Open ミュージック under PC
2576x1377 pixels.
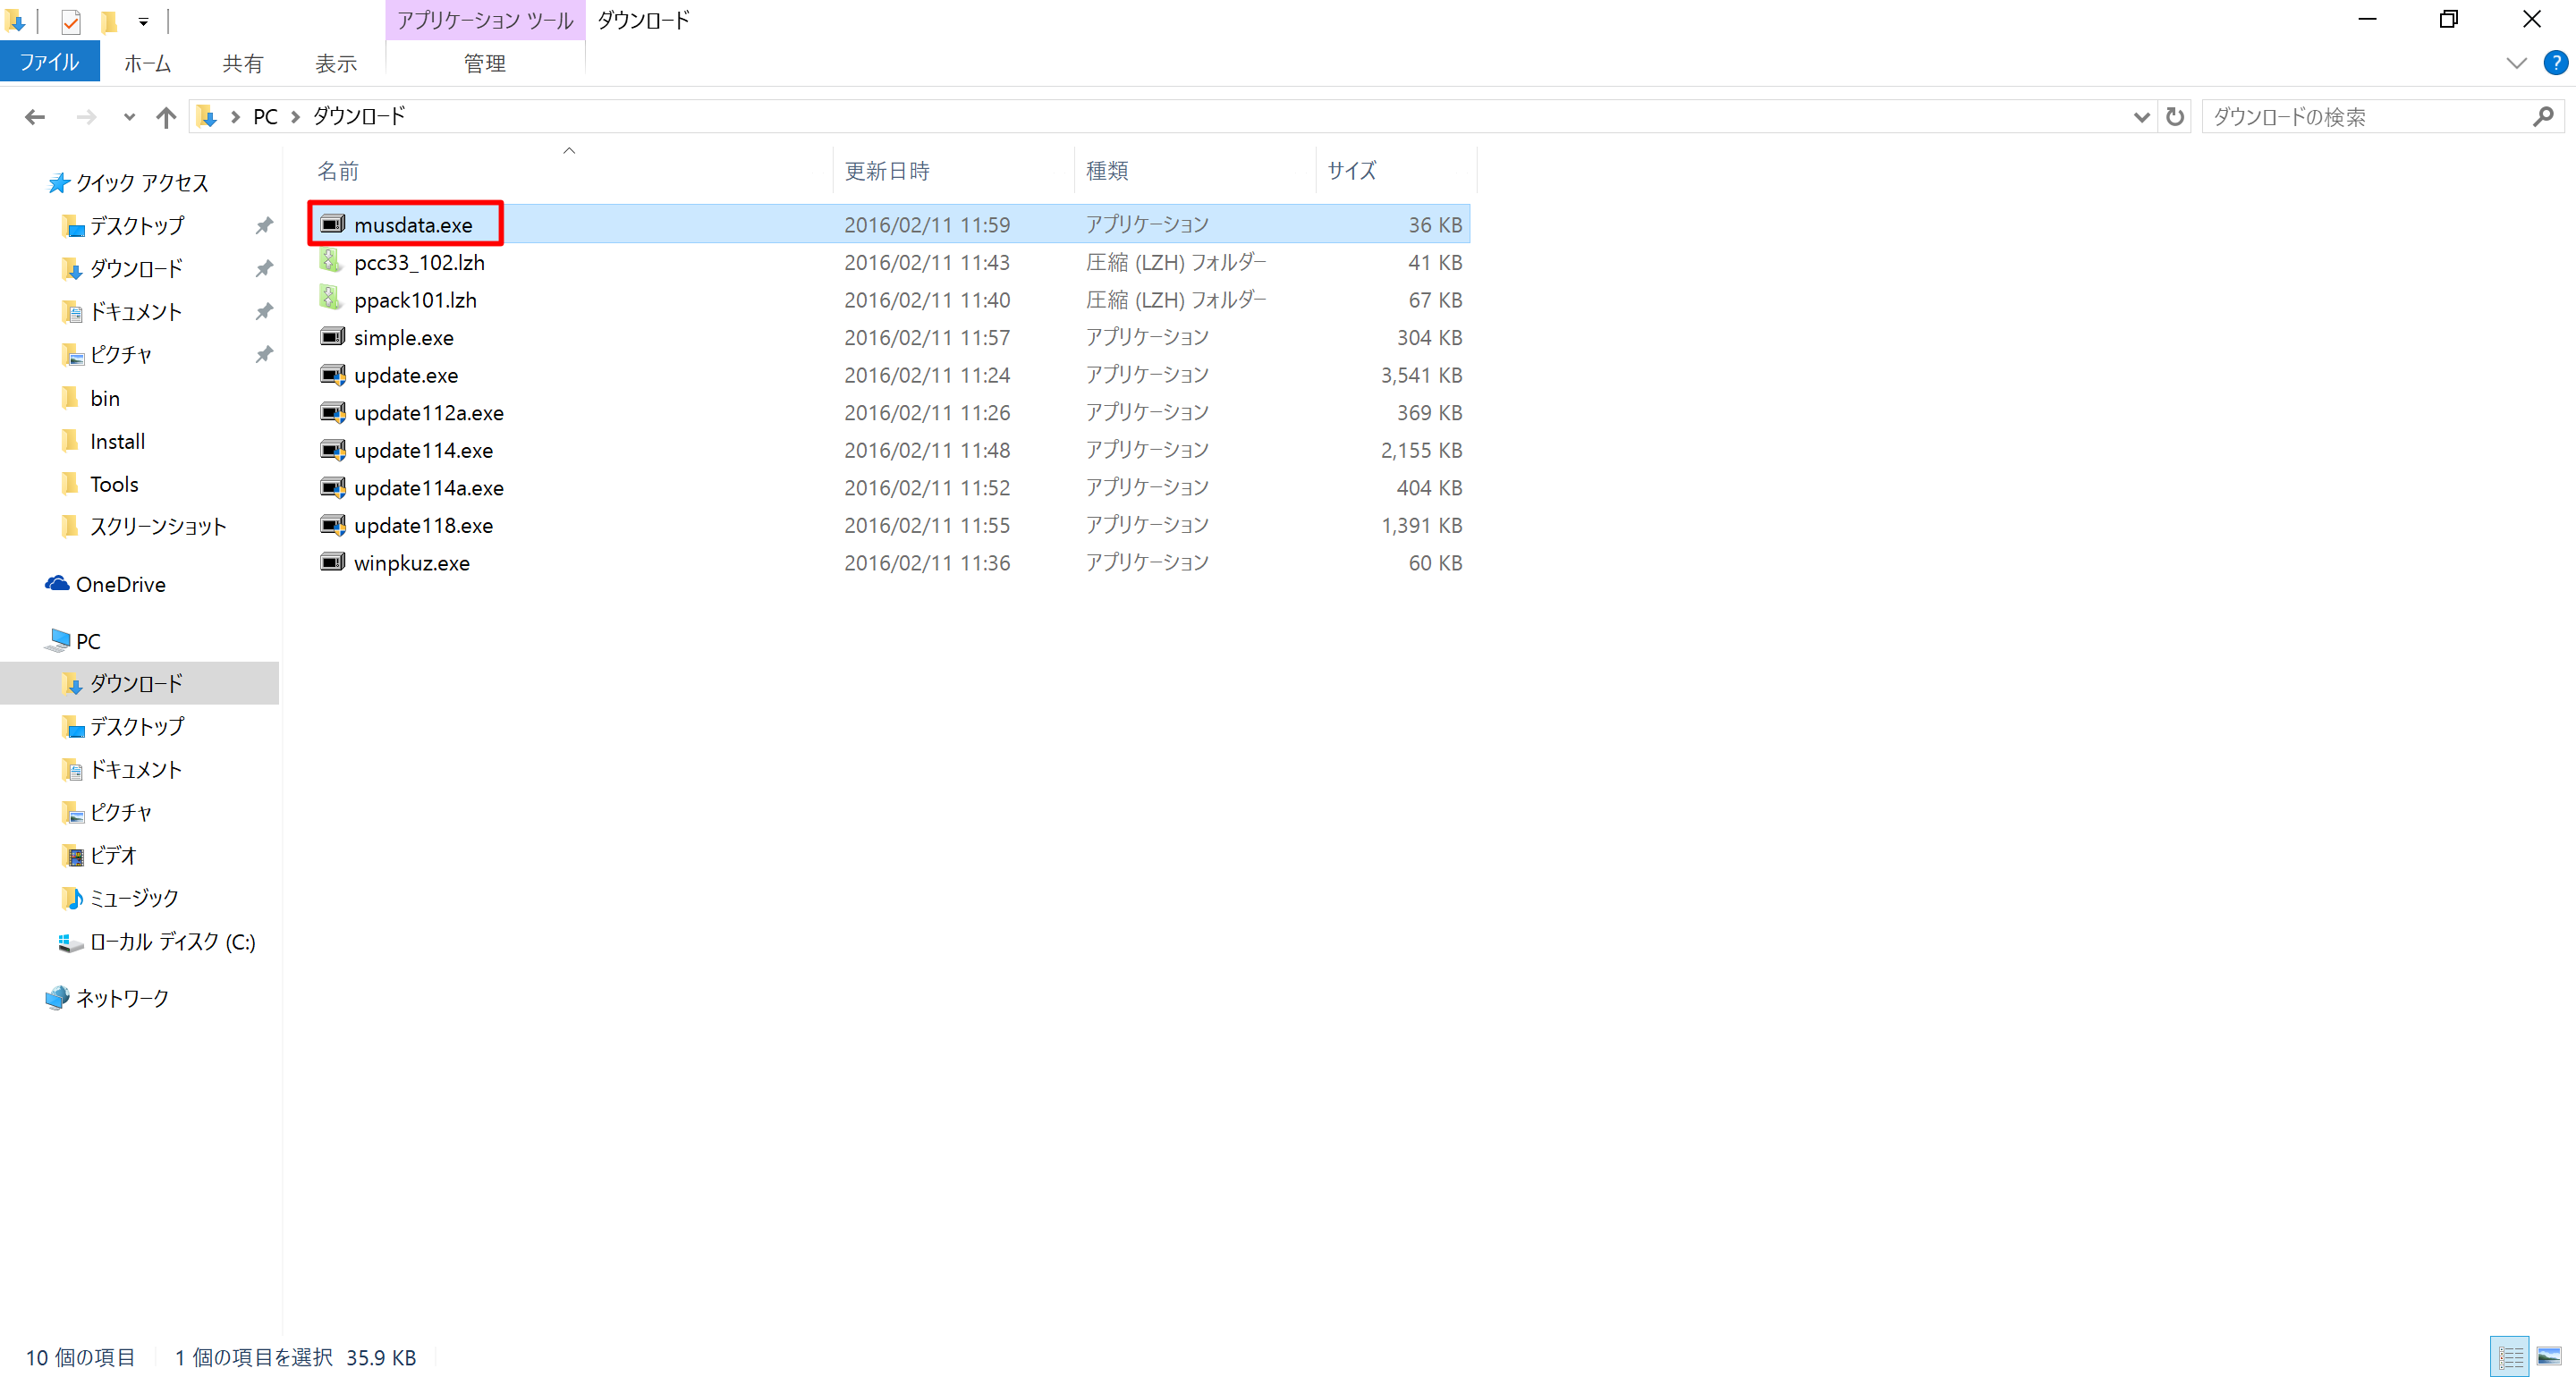(134, 898)
